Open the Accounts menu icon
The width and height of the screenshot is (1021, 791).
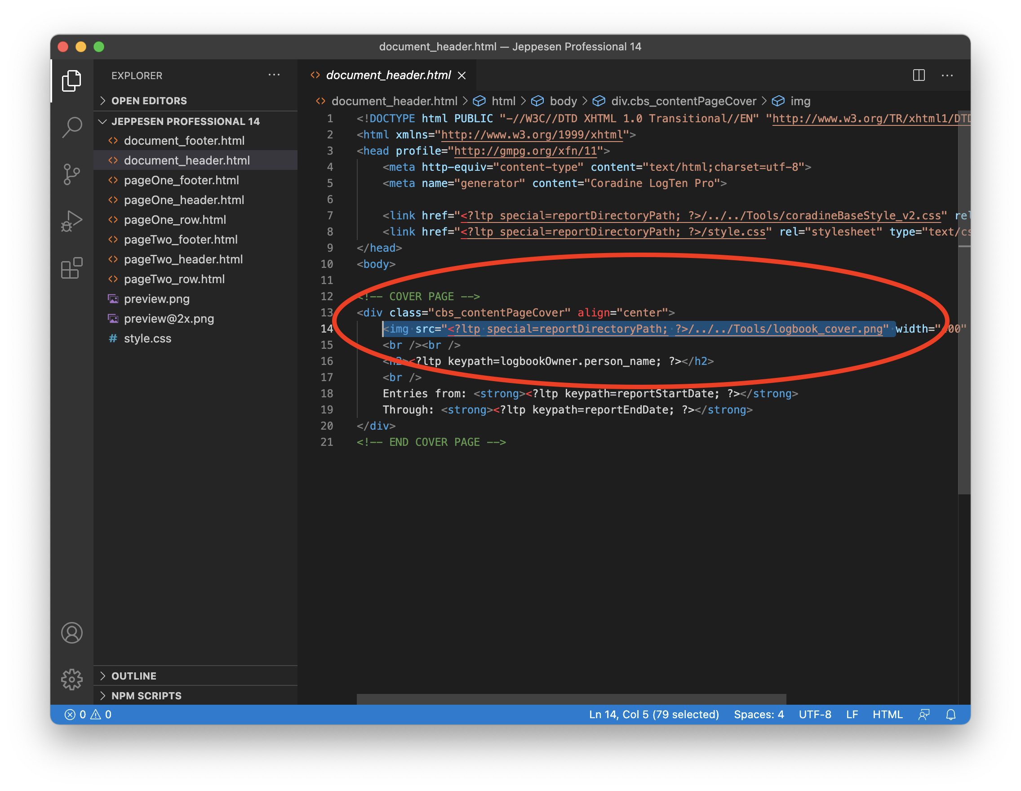tap(71, 632)
